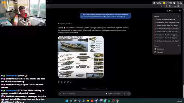Open the chat options three-dot menu by Share
Image resolution: width=184 pixels, height=103 pixels.
(176, 11)
